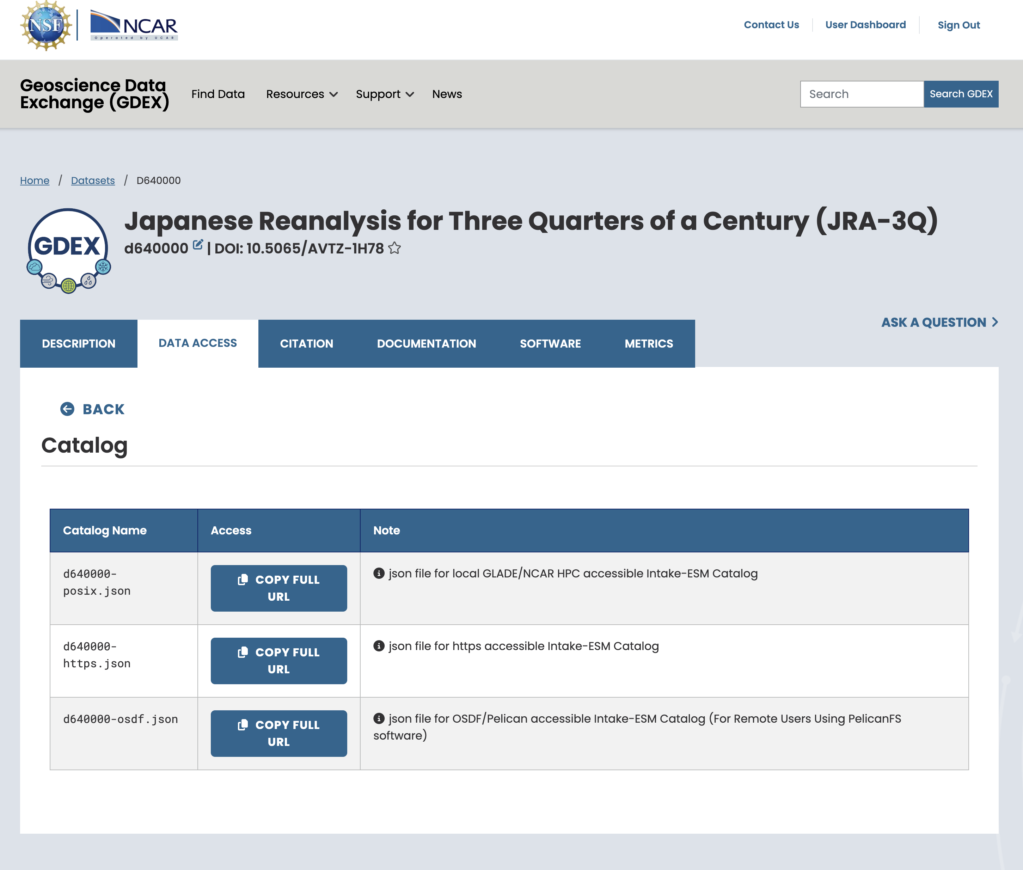Click the NSF logo icon
1023x870 pixels.
[x=46, y=26]
